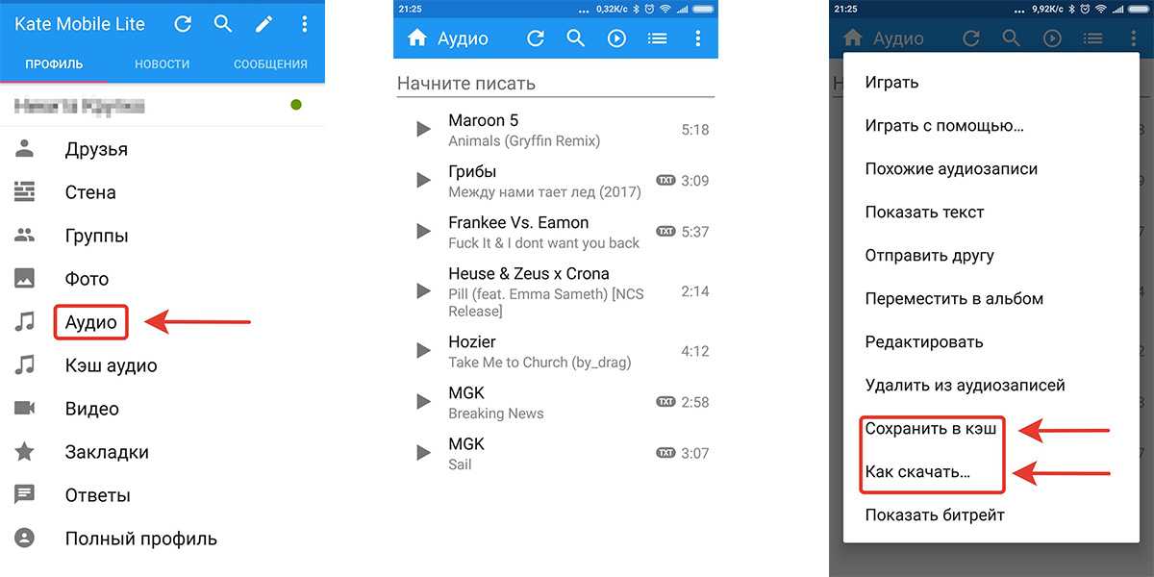Tap the pencil compose icon in Kate Mobile Lite
Screen dimensions: 1154x577
pos(263,24)
